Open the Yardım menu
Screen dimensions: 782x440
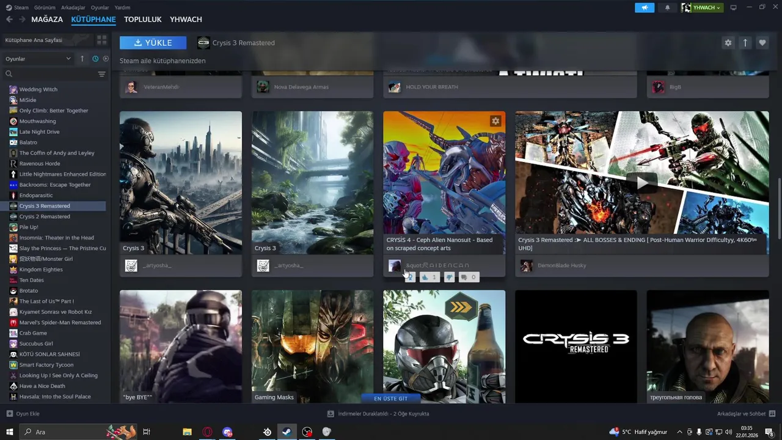click(122, 7)
